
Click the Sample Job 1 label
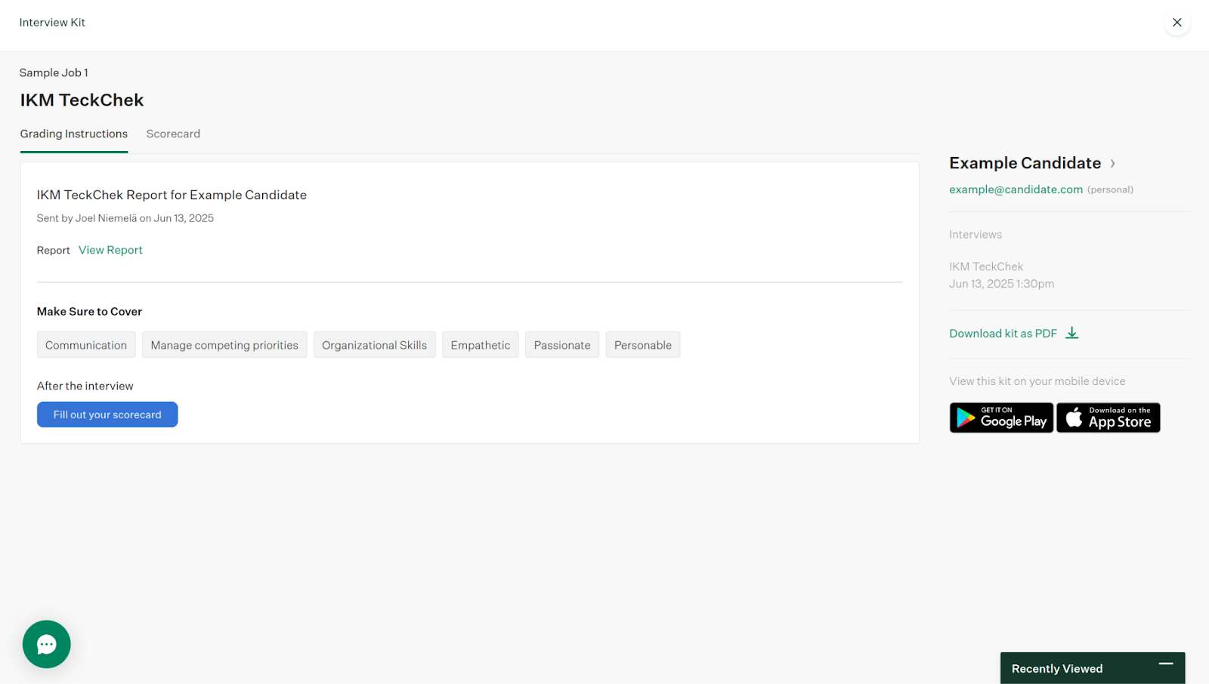coord(54,72)
